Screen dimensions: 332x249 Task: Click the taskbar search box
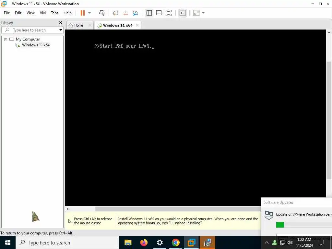(x=67, y=243)
